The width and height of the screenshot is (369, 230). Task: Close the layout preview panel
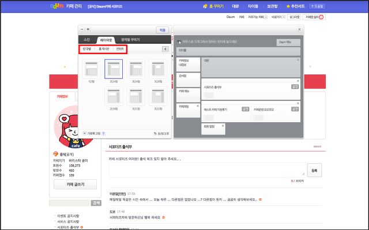(299, 29)
